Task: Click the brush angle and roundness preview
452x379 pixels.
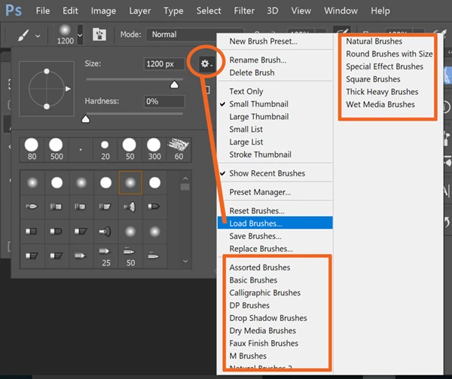Action: (47, 89)
